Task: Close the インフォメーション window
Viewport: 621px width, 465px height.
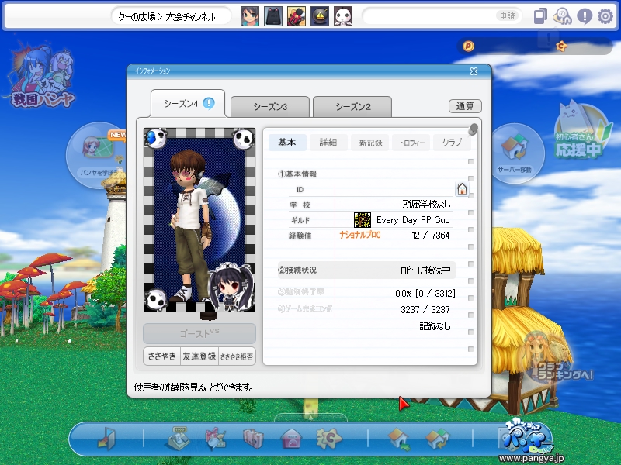Action: point(474,71)
